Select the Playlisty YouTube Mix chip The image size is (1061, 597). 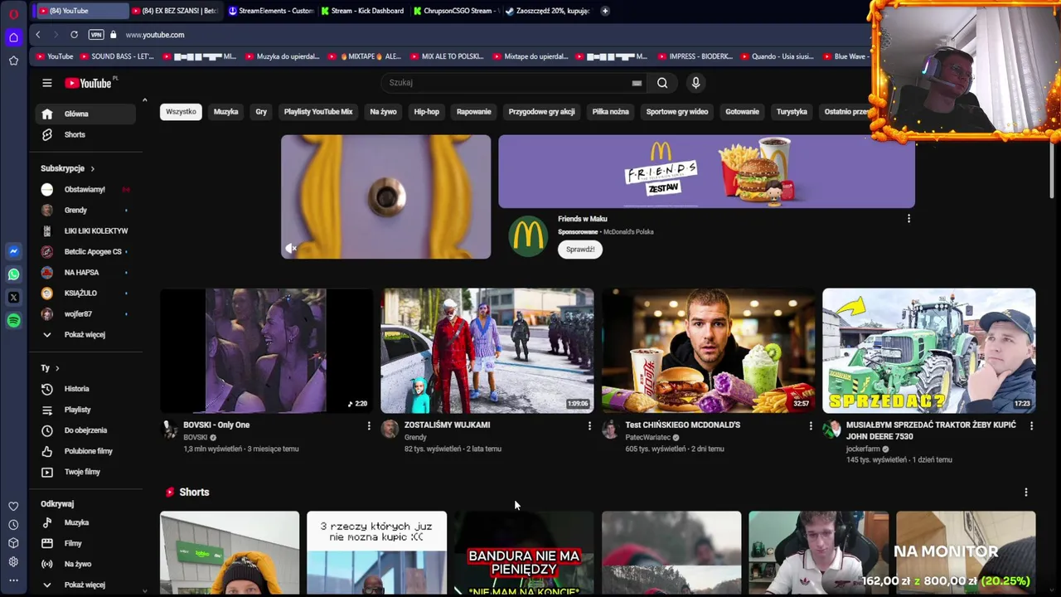(318, 112)
